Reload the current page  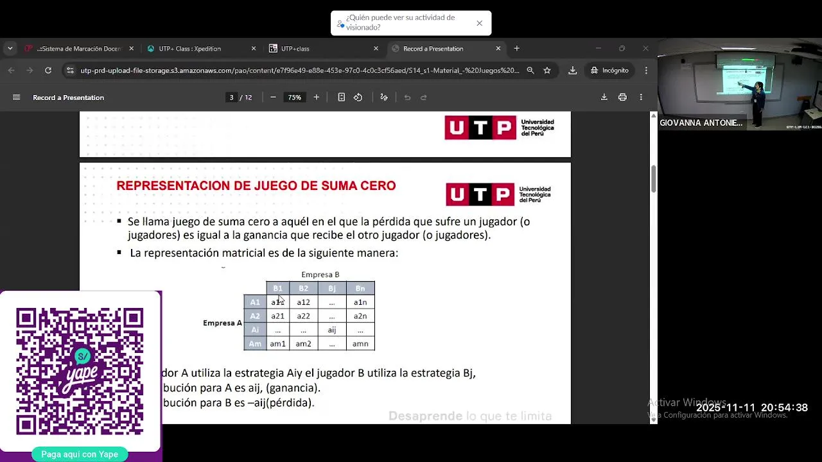tap(48, 71)
